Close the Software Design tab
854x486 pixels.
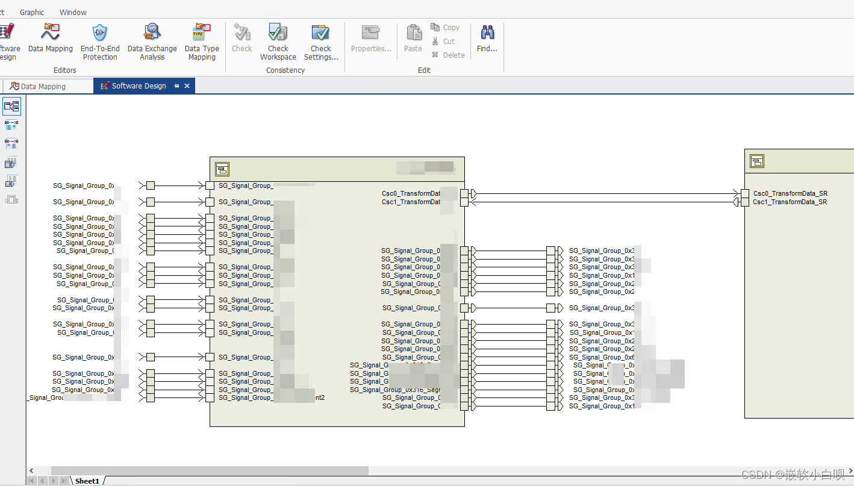click(187, 86)
